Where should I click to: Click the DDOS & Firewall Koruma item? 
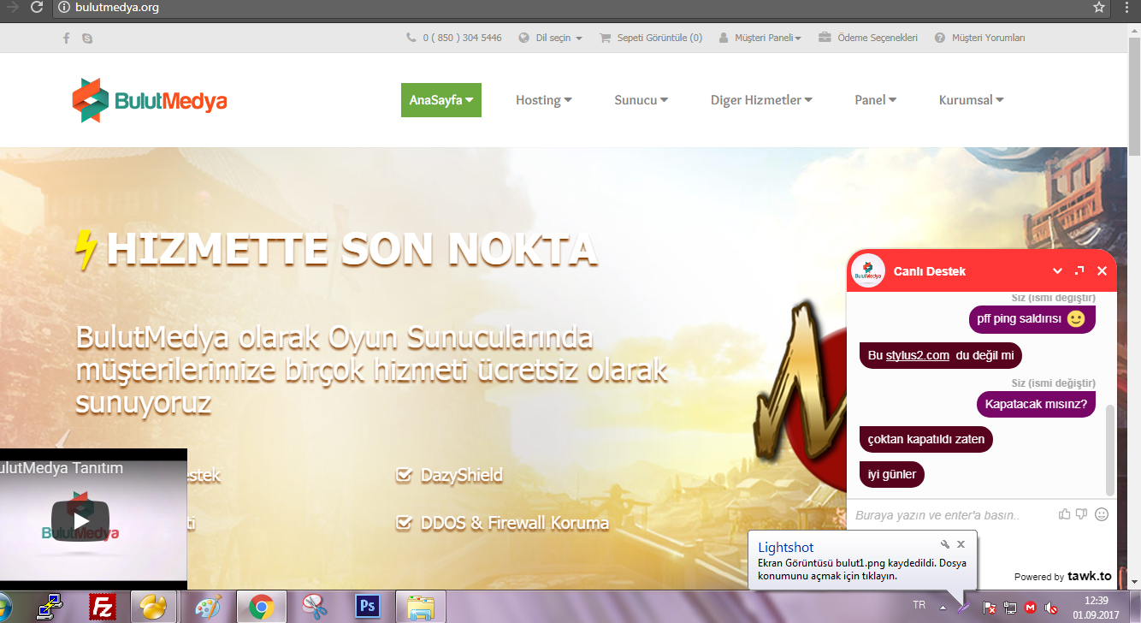[503, 522]
